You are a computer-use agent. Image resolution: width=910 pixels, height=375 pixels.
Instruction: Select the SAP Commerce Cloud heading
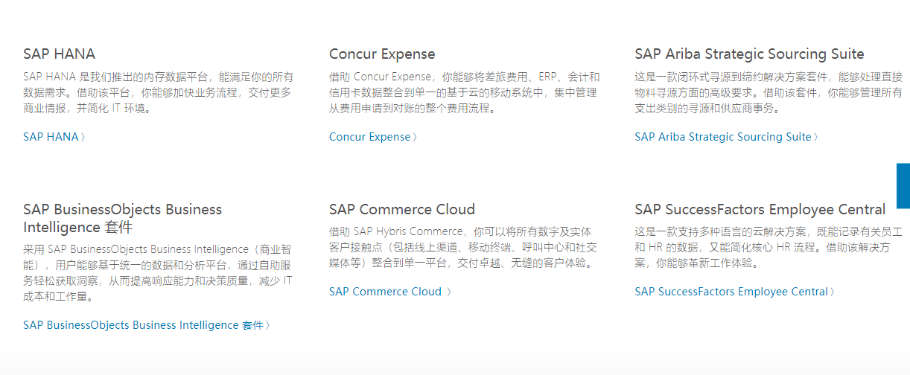[402, 209]
